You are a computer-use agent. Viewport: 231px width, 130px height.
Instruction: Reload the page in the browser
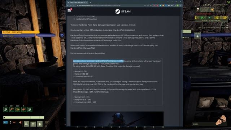click(x=74, y=5)
